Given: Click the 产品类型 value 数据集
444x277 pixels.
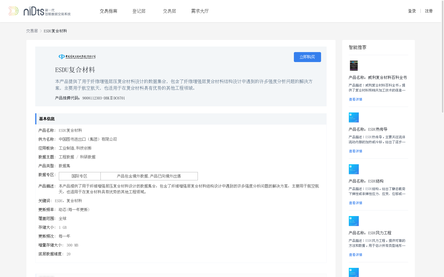Looking at the screenshot, I should 64,166.
